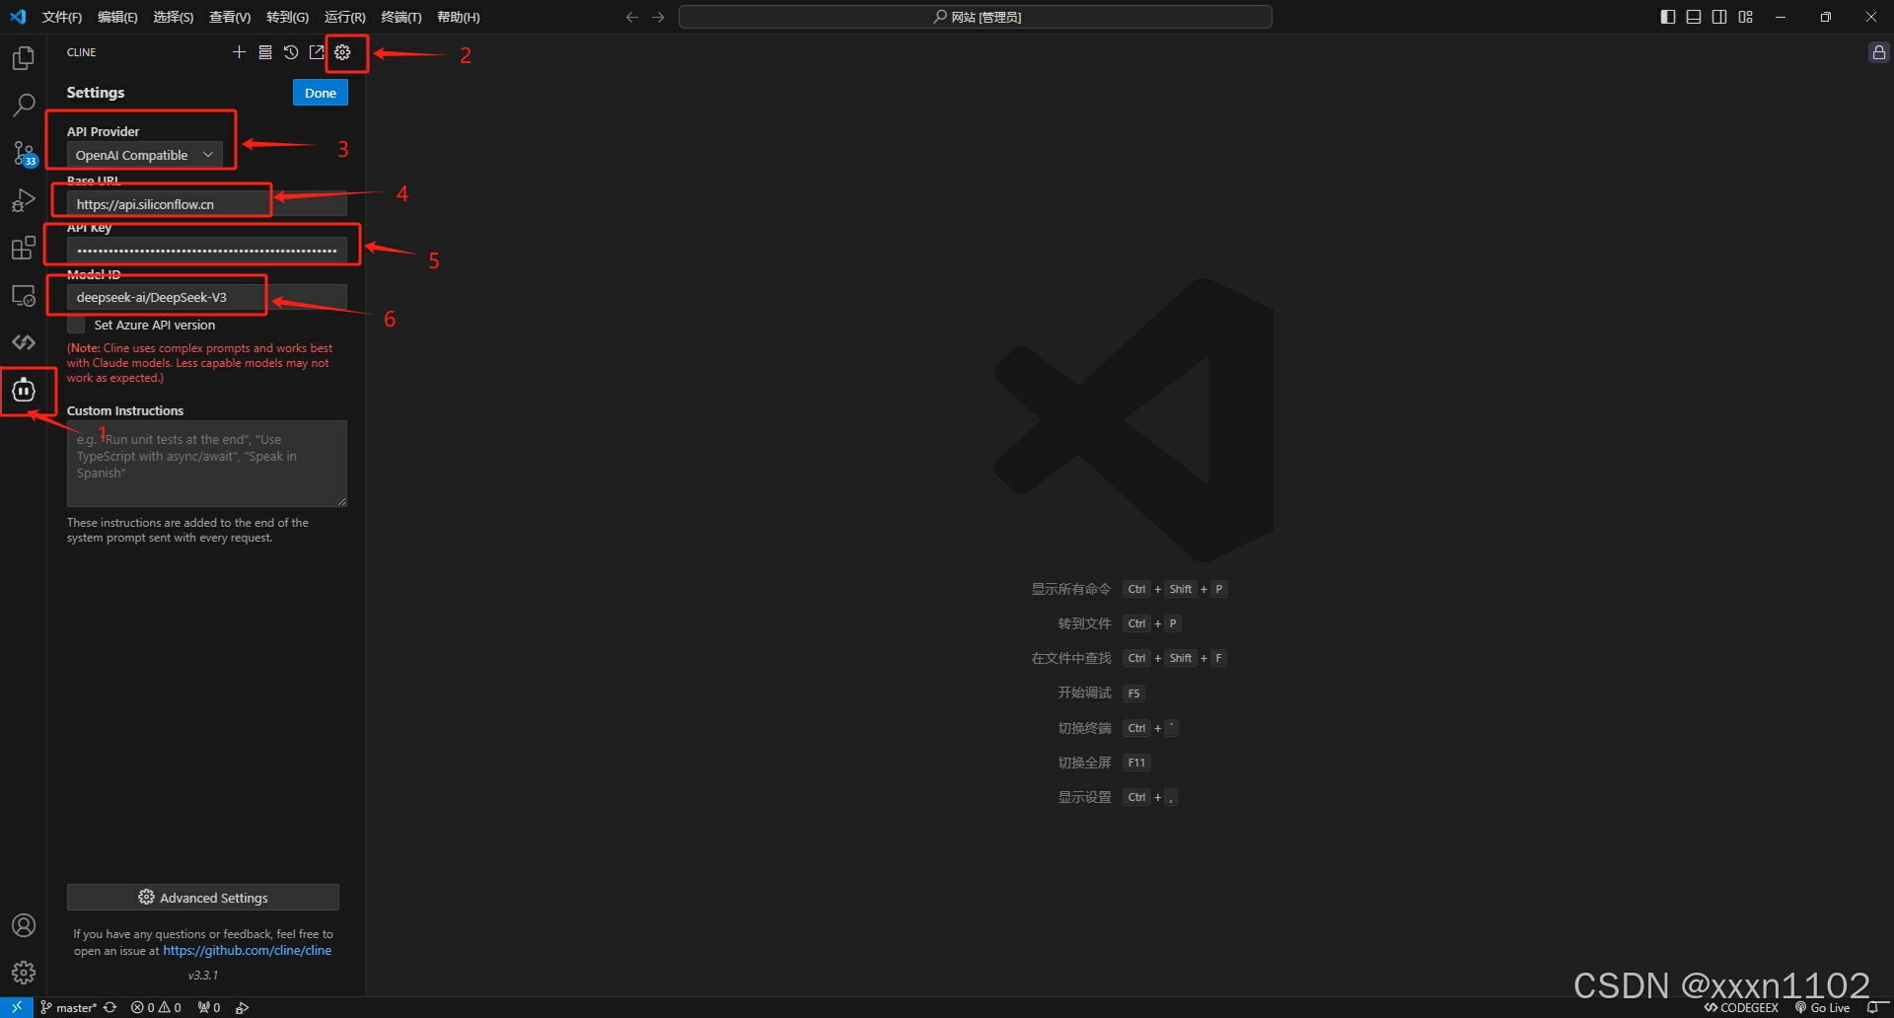Open the API Provider dropdown

tap(145, 155)
